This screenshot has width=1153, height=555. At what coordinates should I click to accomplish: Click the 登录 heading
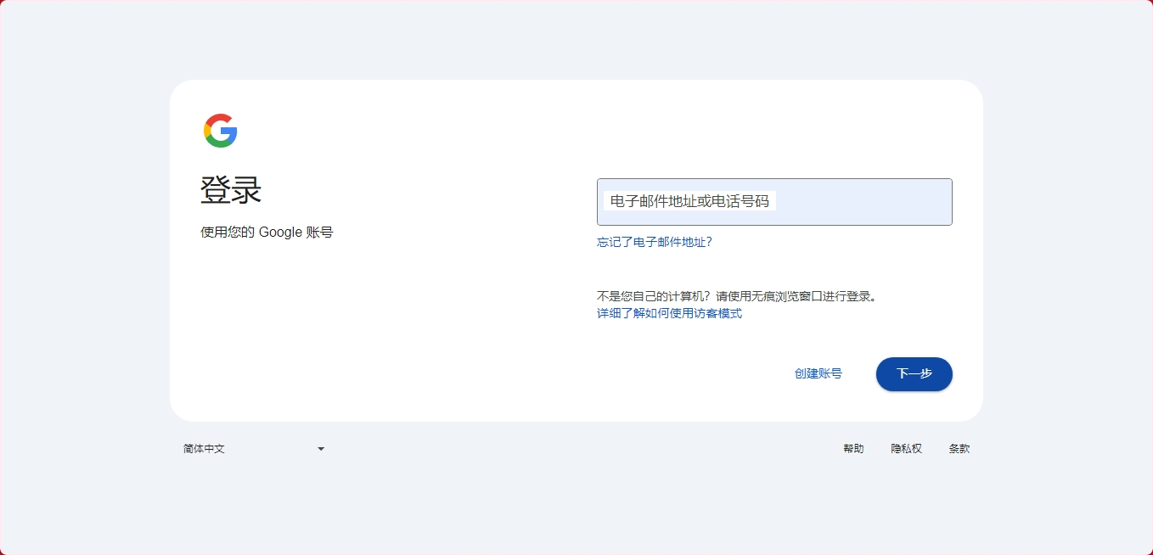[230, 190]
